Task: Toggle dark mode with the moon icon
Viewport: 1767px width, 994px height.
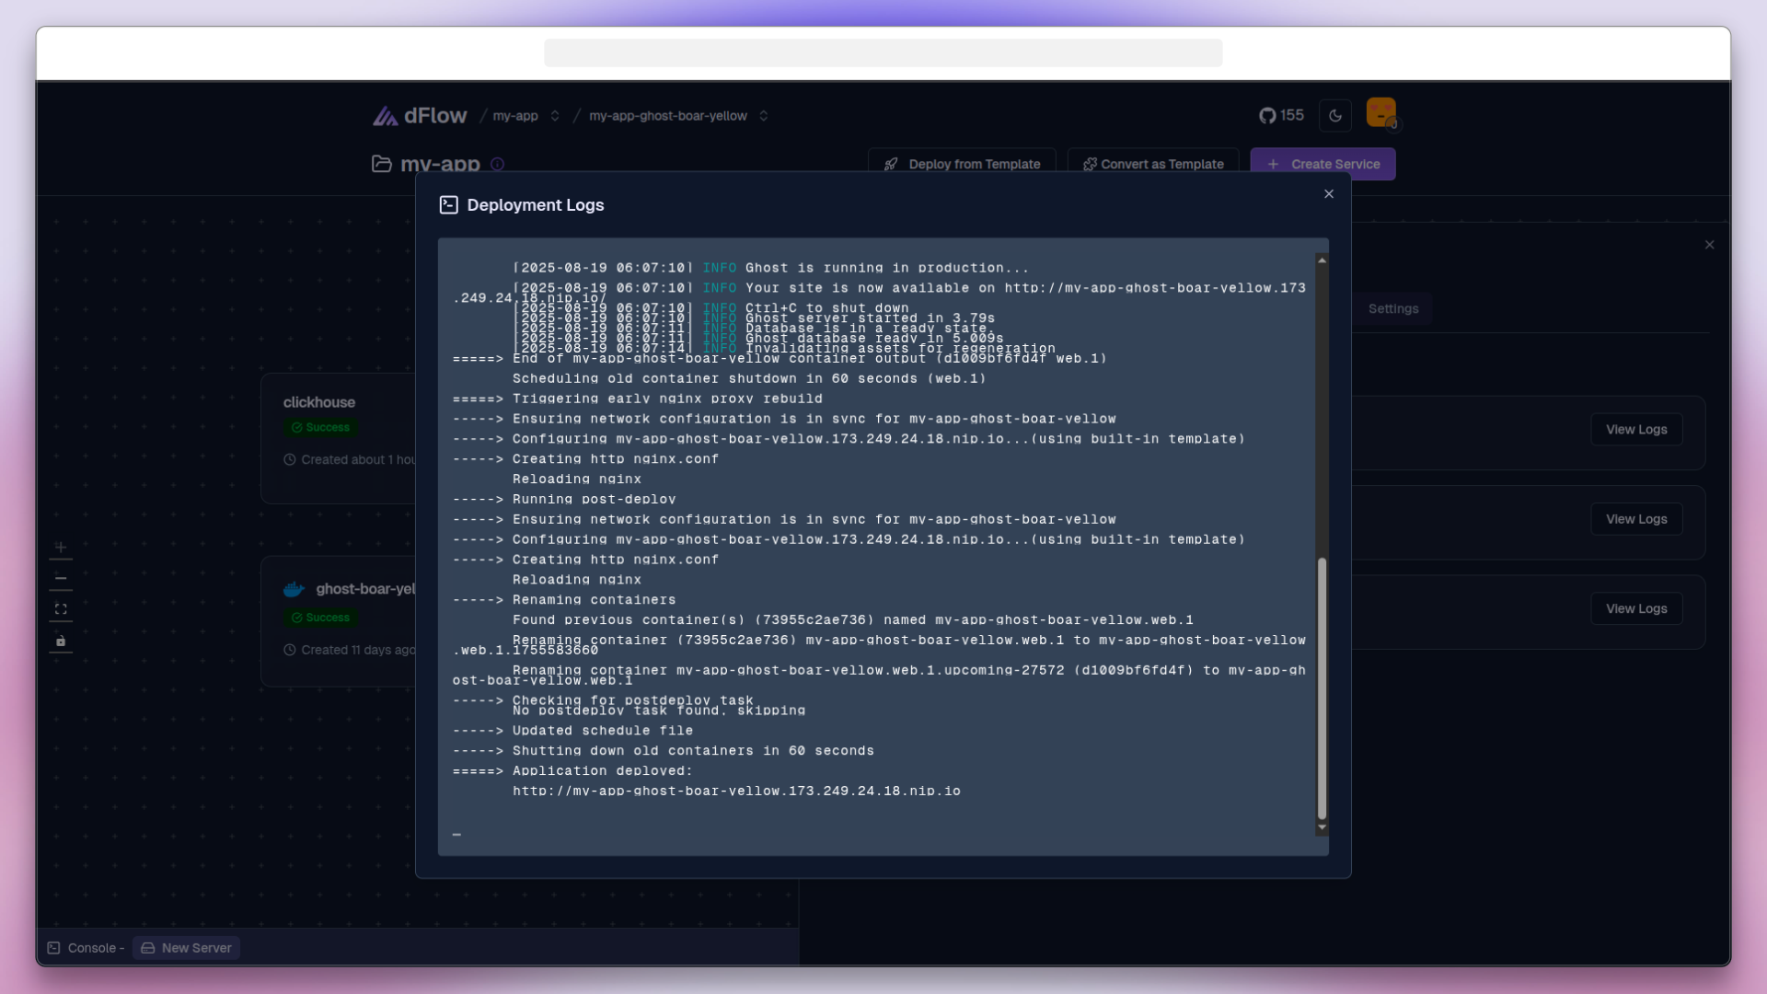Action: (1335, 115)
